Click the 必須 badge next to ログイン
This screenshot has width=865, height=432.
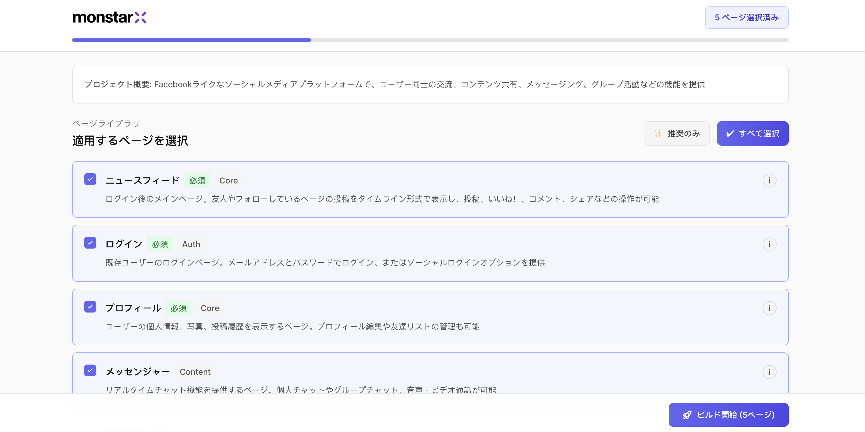[x=160, y=244]
